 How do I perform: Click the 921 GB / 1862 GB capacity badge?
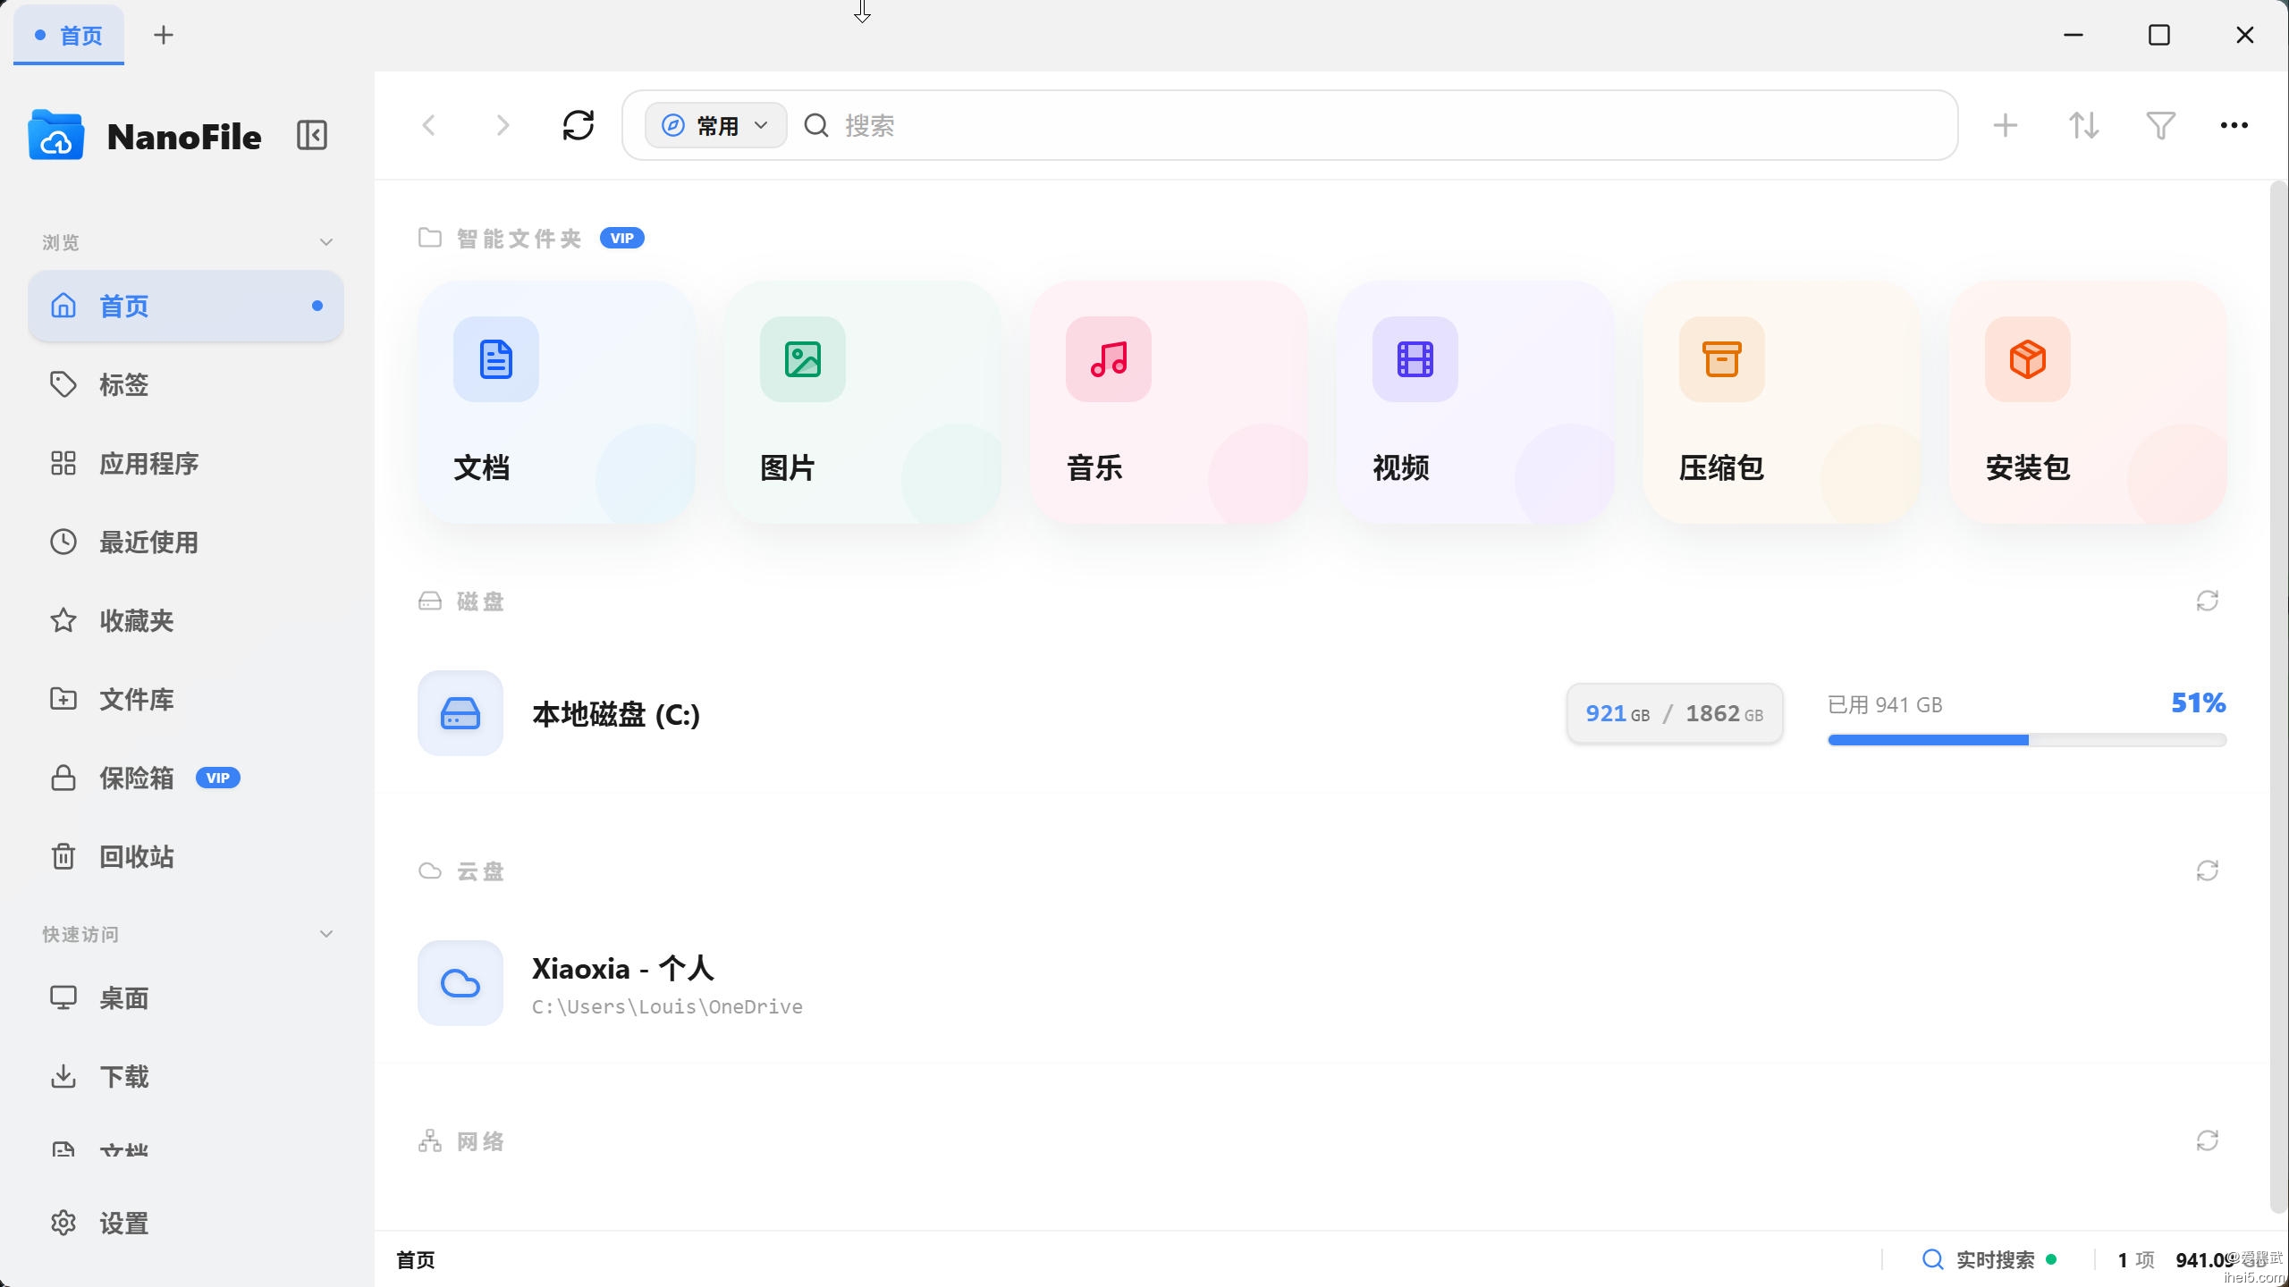click(1675, 713)
